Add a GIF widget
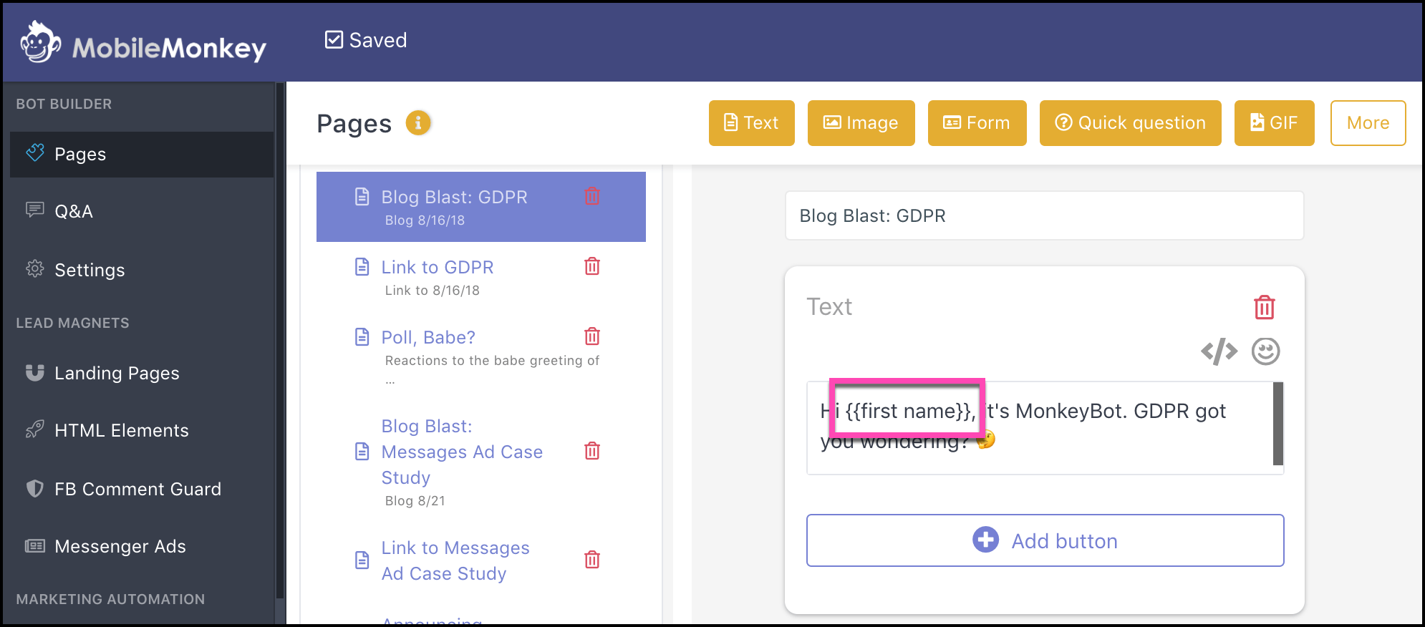 (x=1274, y=123)
